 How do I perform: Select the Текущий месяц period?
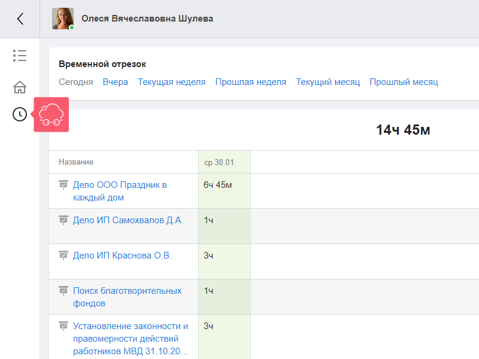click(328, 82)
